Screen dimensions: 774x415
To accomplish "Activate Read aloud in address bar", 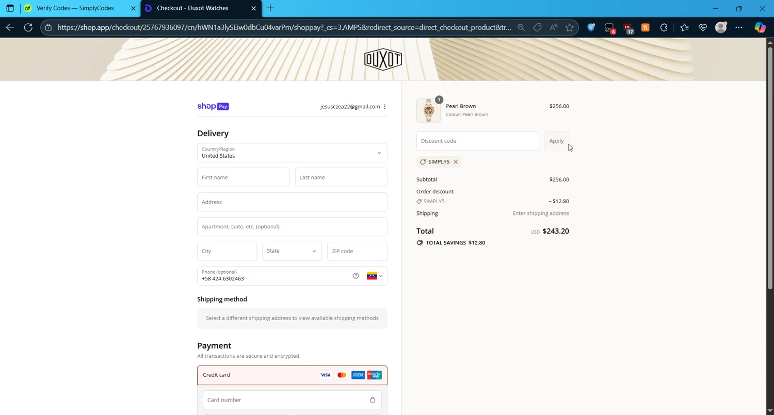I will pos(554,27).
